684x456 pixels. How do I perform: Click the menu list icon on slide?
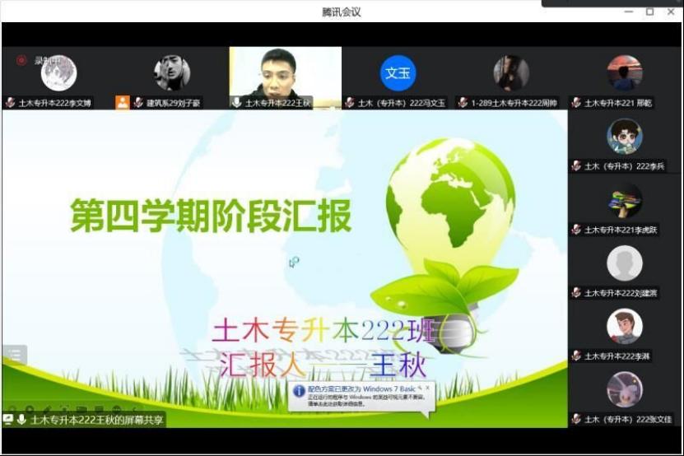(14, 355)
